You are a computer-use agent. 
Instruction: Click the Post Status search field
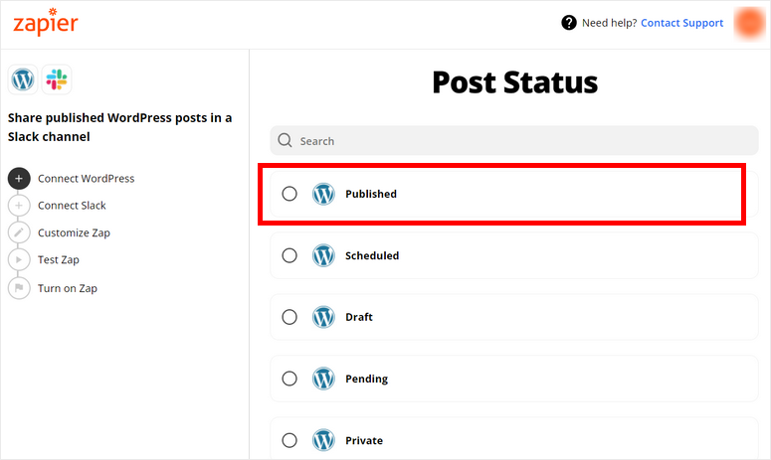coord(514,141)
